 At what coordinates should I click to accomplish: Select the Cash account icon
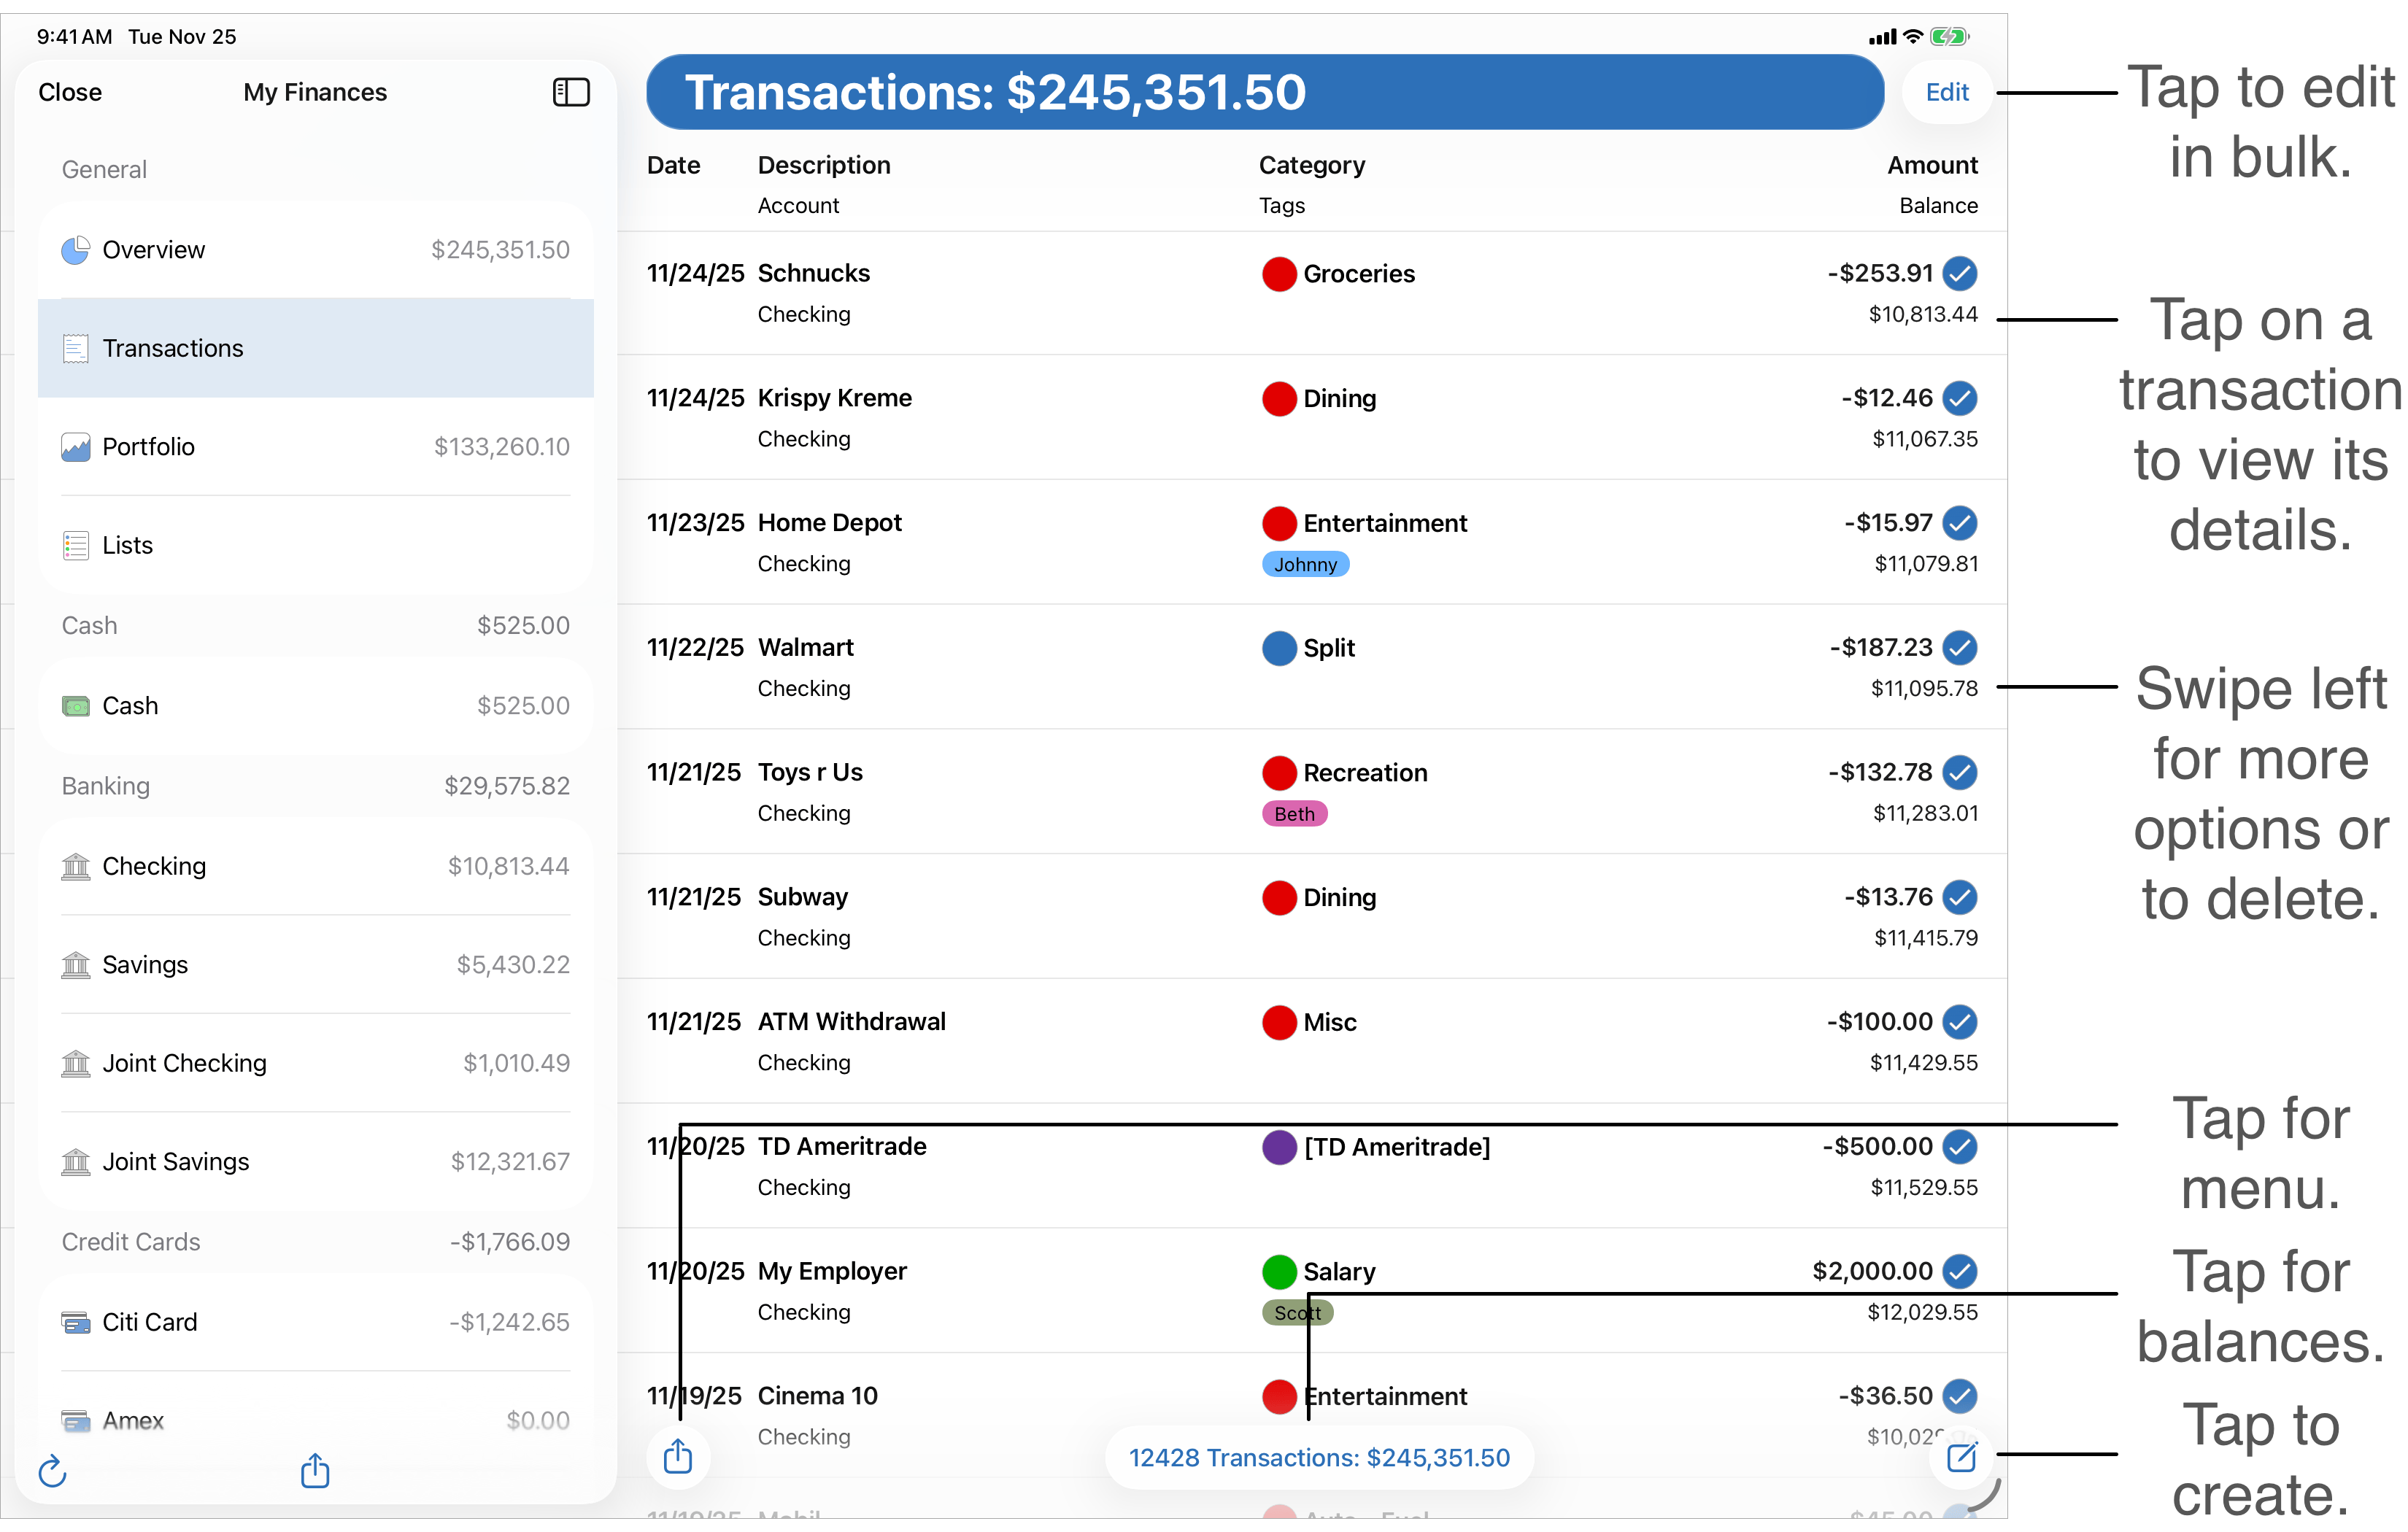76,706
